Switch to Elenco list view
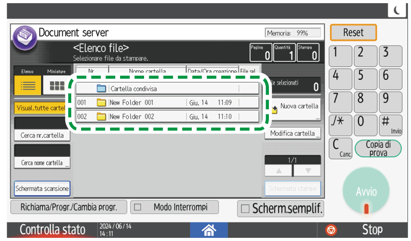Screen dimensions: 411x241 pos(28,85)
